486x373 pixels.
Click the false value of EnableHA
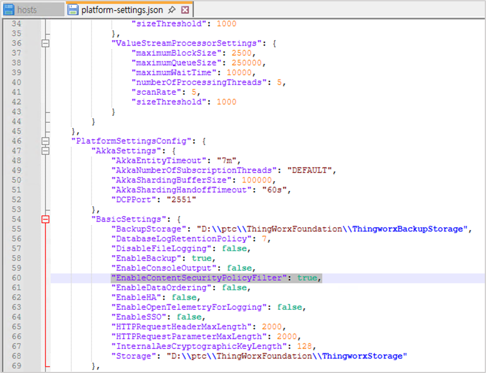[184, 298]
